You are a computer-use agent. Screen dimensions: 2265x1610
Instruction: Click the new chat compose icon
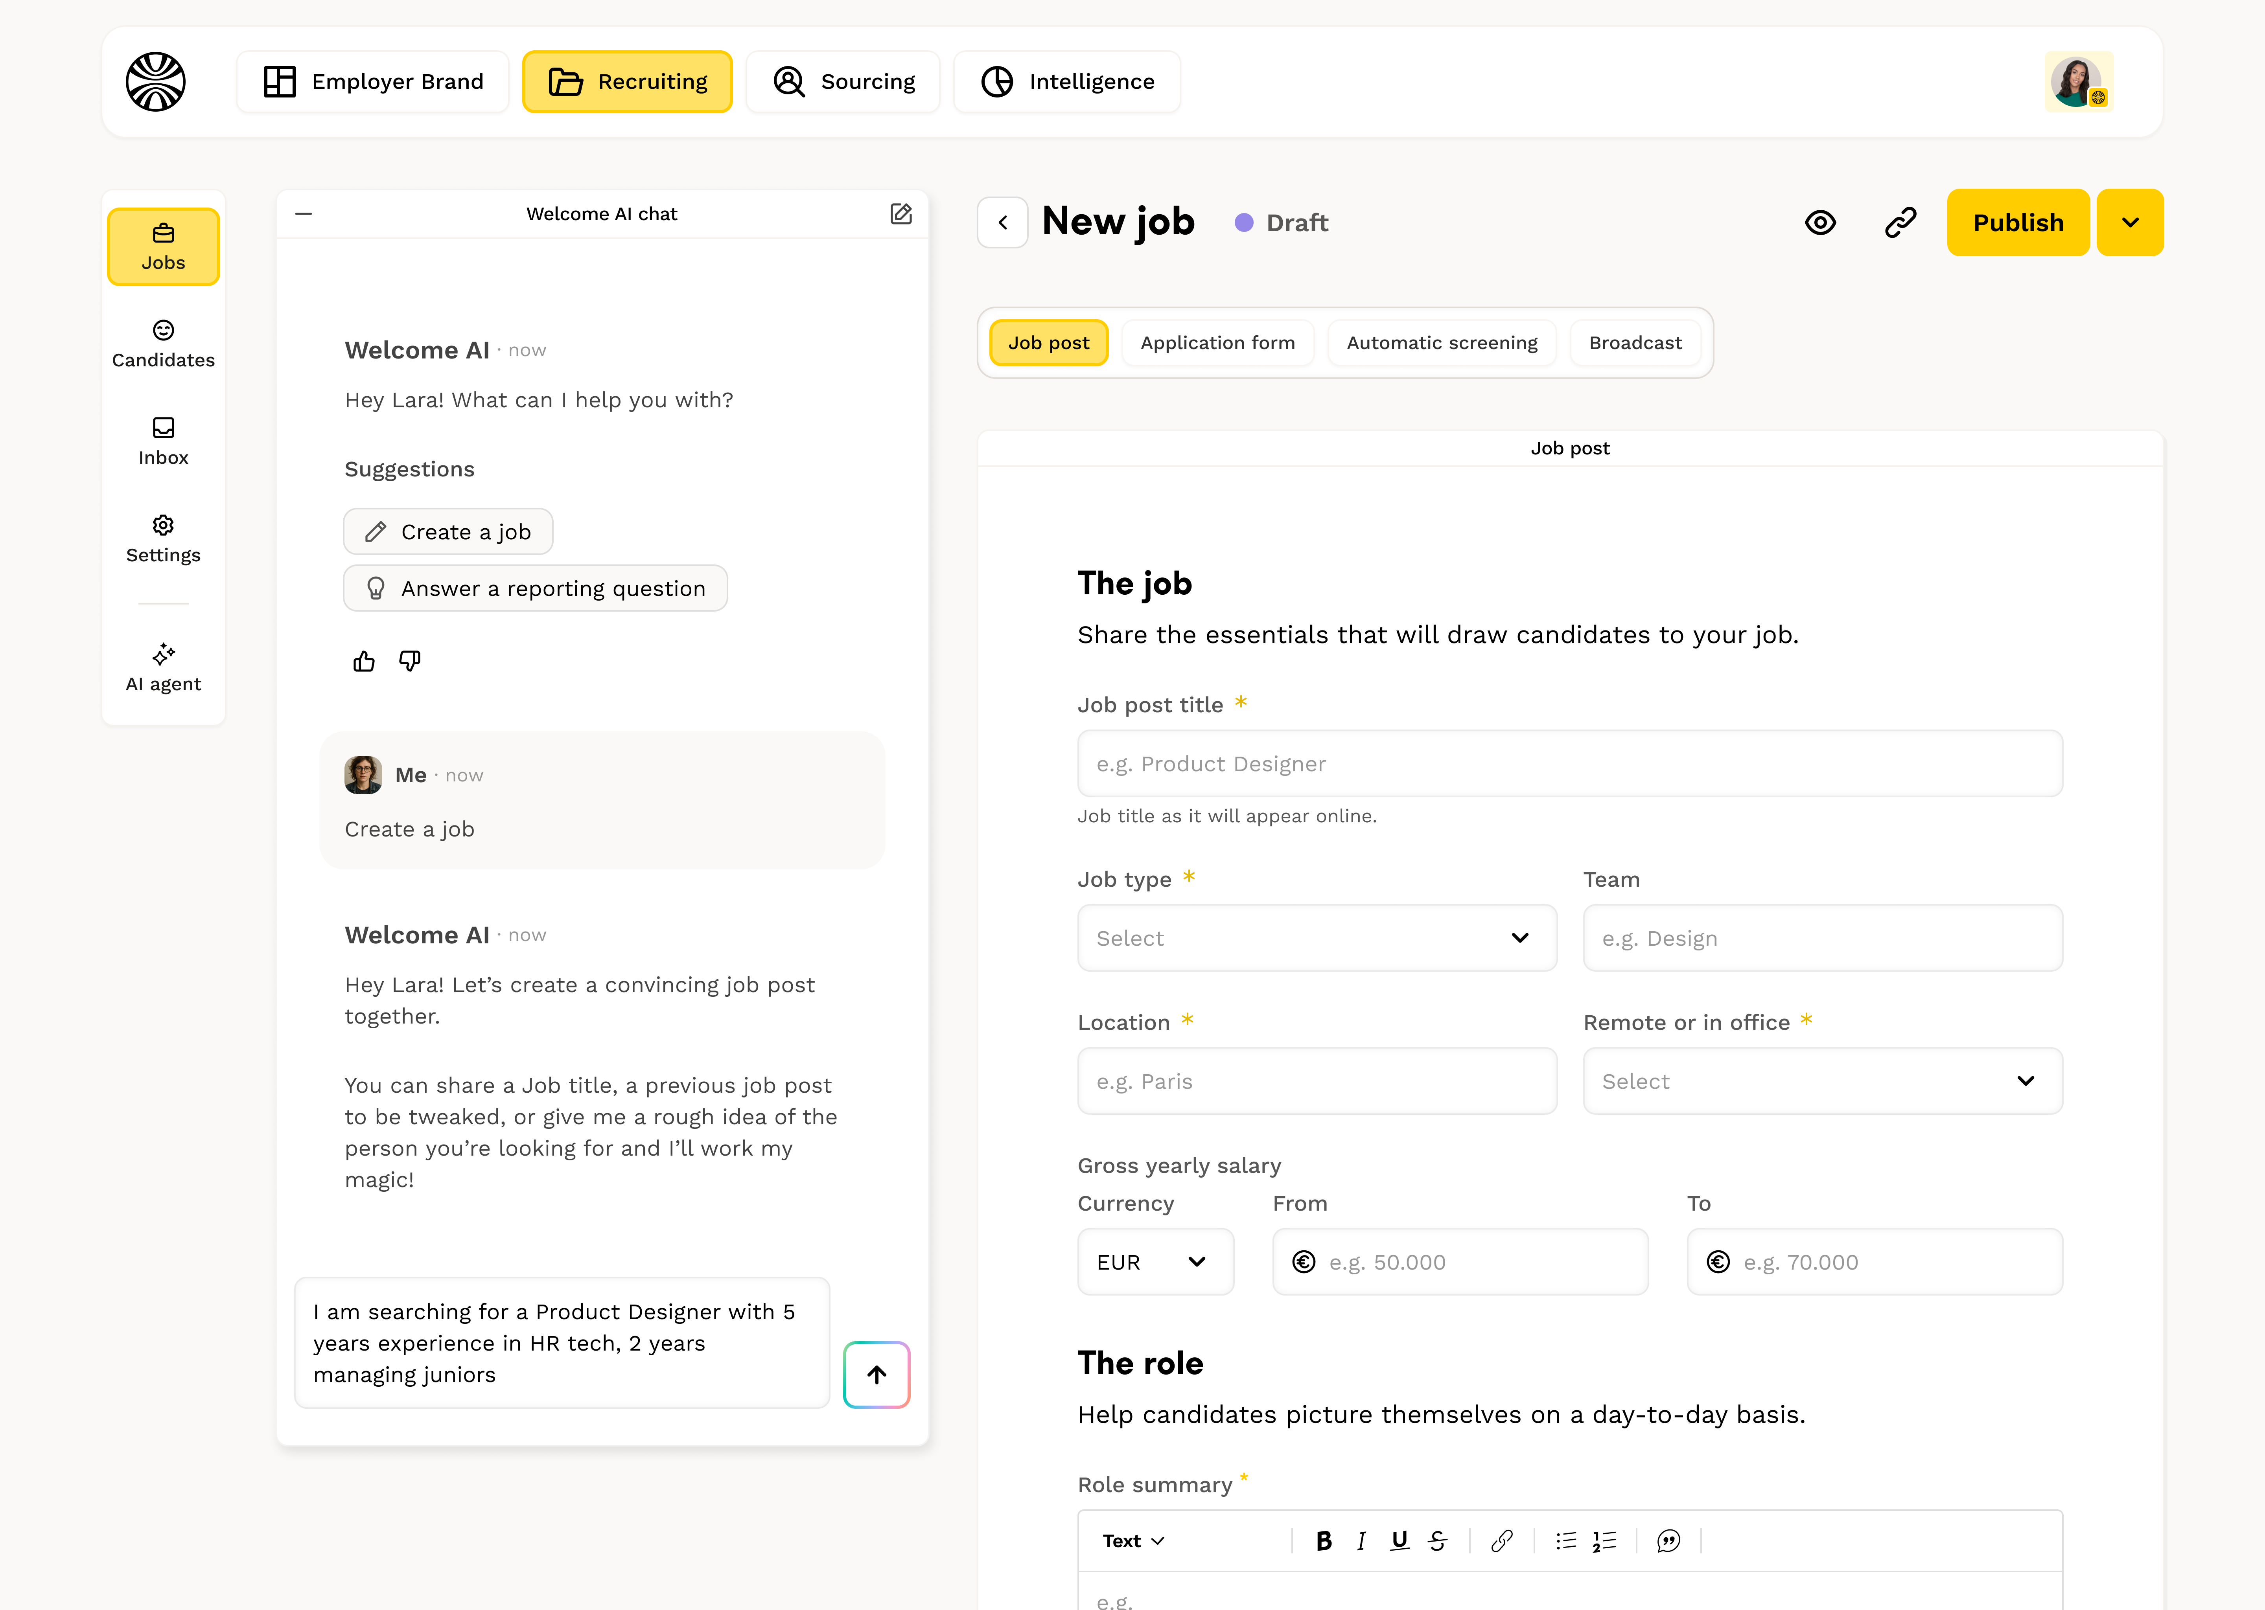point(900,214)
